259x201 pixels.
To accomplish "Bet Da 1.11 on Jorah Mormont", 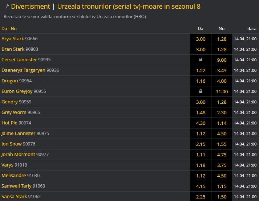I will [x=201, y=155].
